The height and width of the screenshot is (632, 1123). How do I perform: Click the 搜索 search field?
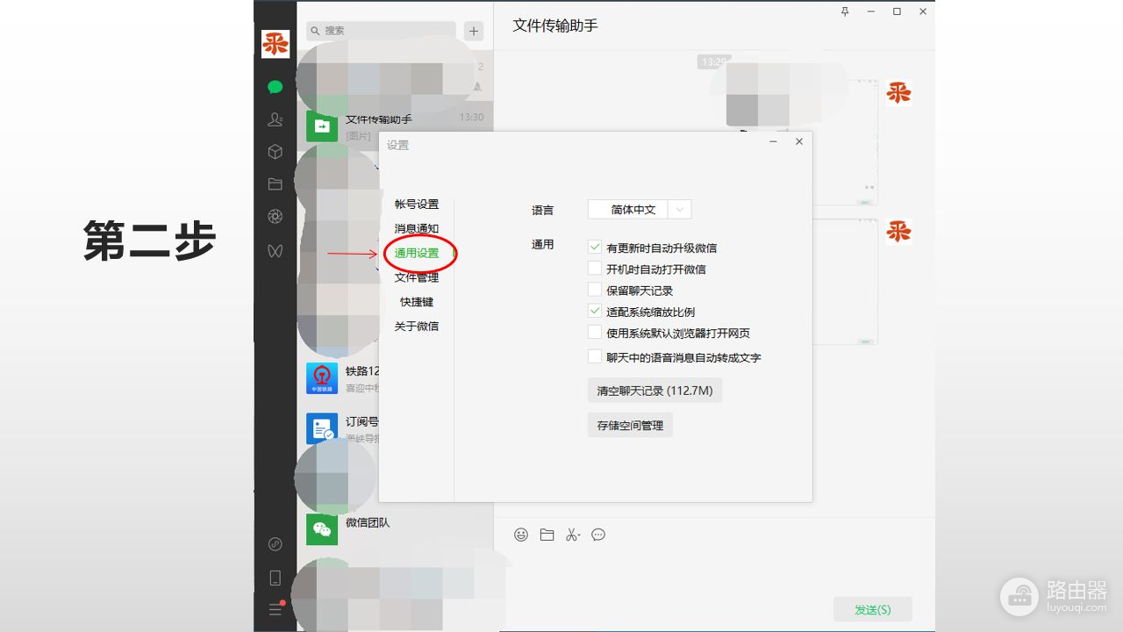coord(382,31)
